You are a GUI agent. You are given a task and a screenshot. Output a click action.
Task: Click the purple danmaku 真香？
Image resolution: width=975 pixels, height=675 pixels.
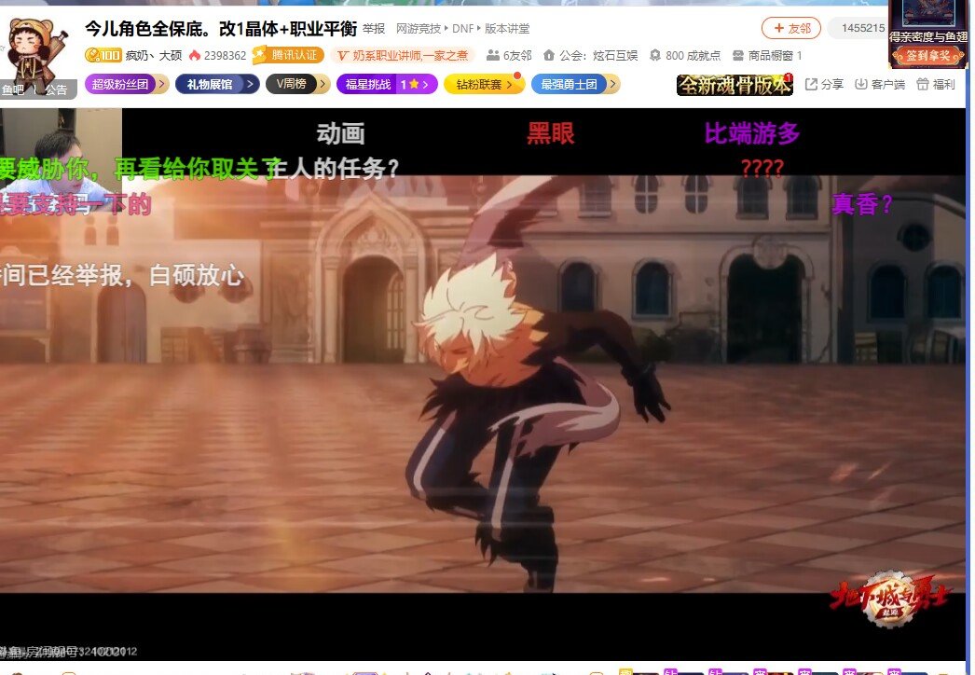pyautogui.click(x=862, y=204)
